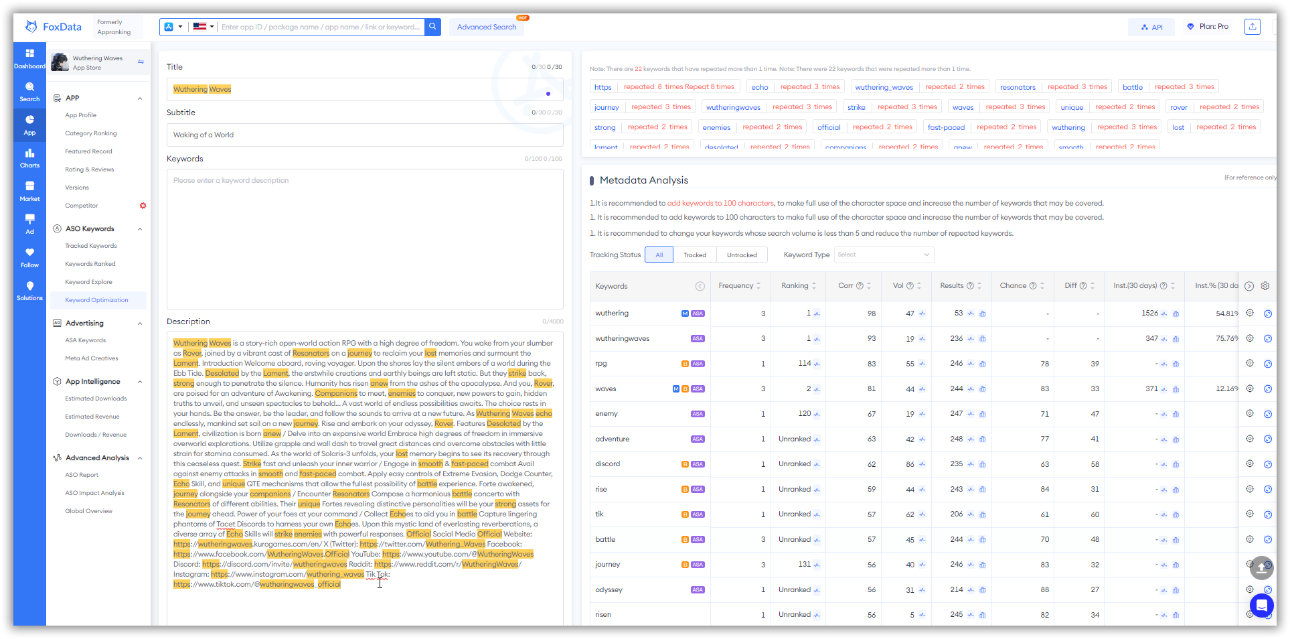Screen dimensions: 1290x639
Task: Select the Untracked status filter
Action: point(742,255)
